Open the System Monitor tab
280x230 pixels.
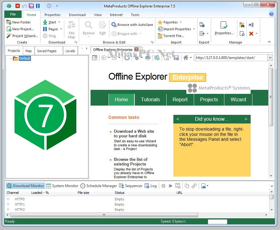coord(62,186)
